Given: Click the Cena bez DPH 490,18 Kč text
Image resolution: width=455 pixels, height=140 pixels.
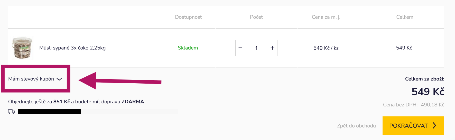Looking at the screenshot, I should tap(413, 105).
